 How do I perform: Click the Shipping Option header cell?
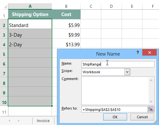[x=30, y=14]
